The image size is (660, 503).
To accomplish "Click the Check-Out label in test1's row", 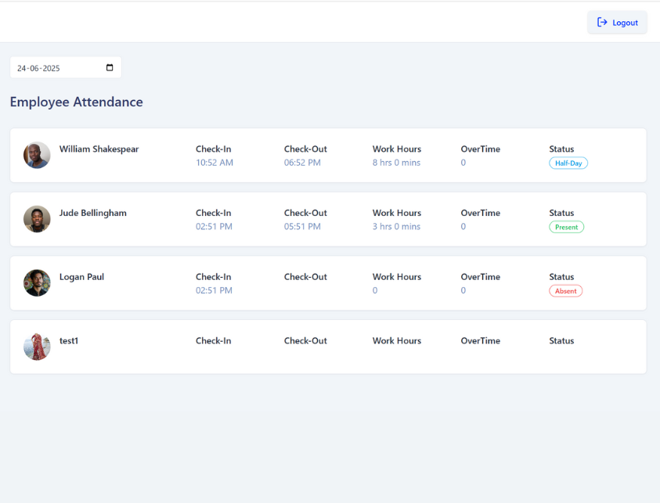I will (x=305, y=340).
